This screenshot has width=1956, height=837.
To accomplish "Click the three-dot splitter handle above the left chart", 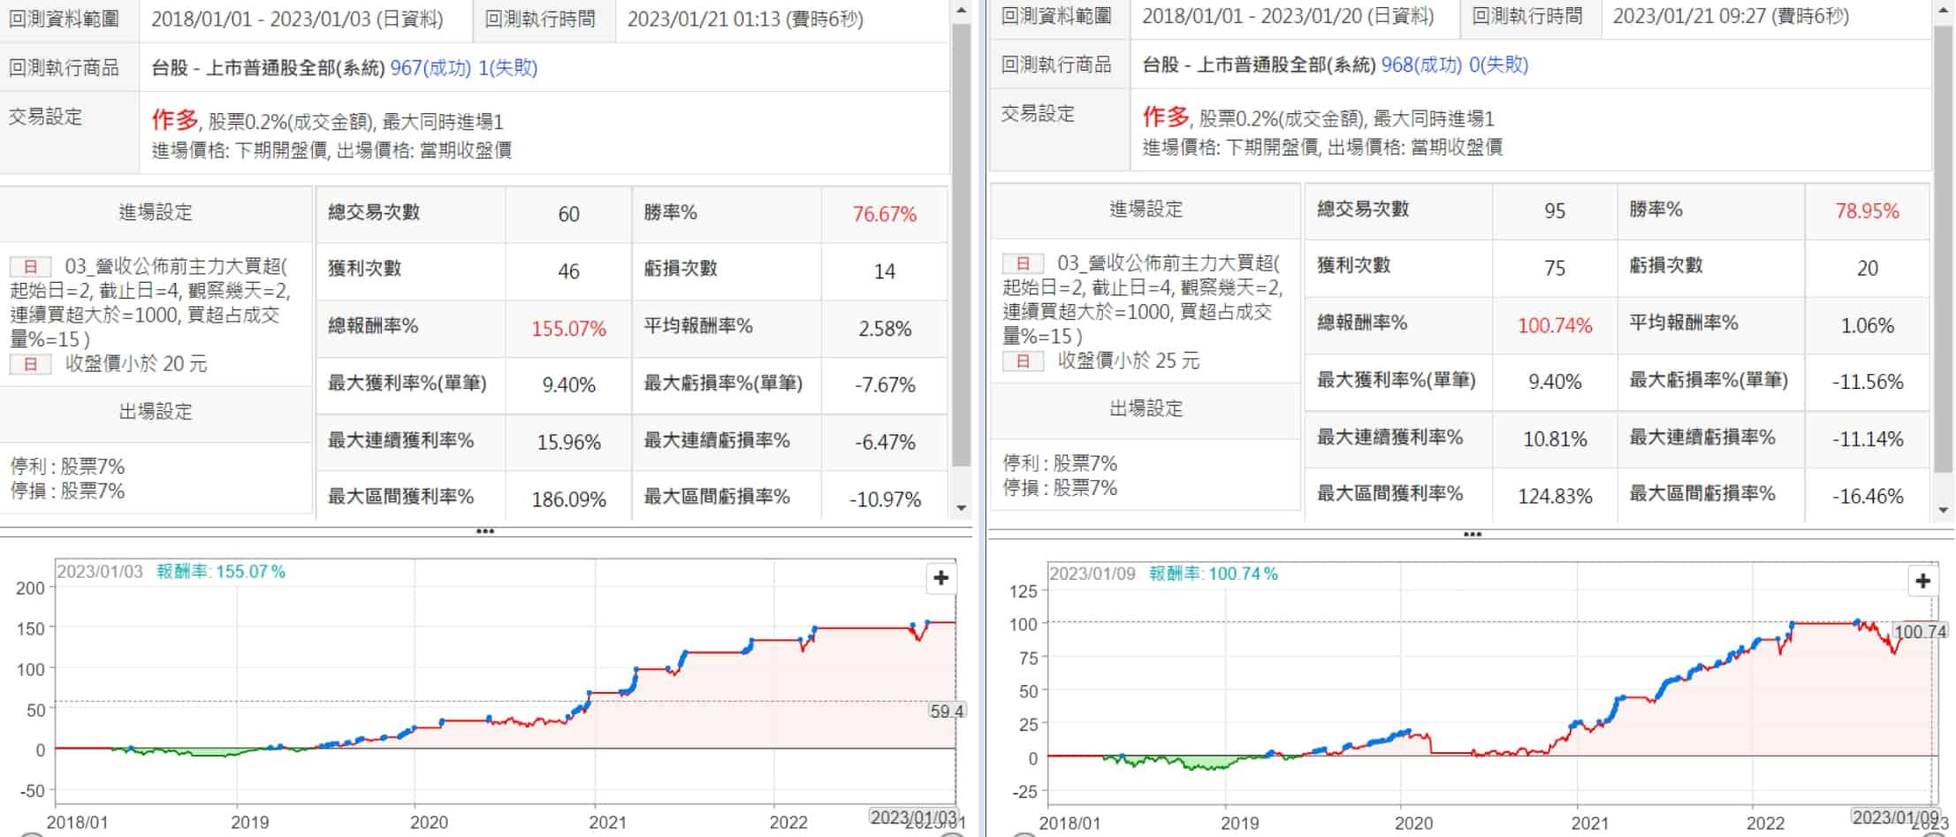I will [485, 531].
